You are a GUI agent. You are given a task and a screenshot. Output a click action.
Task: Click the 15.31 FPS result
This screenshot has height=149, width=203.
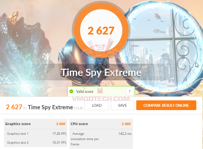[x=59, y=143]
